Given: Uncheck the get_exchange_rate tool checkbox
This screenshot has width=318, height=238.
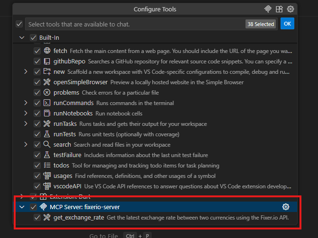Looking at the screenshot, I should 37,217.
